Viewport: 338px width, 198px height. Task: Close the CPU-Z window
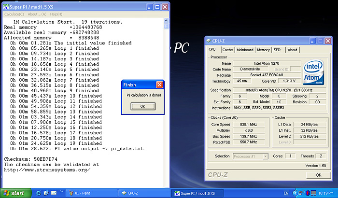(328, 41)
